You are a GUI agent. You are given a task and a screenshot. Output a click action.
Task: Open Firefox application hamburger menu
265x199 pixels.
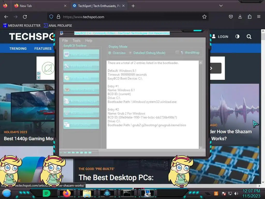pyautogui.click(x=259, y=17)
